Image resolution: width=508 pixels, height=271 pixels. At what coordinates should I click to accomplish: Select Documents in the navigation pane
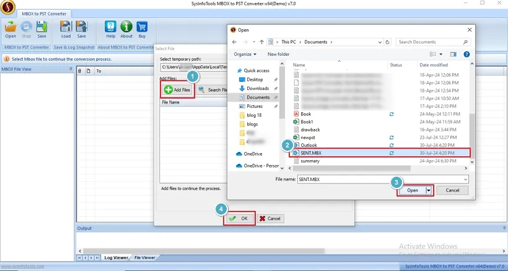[x=254, y=97]
